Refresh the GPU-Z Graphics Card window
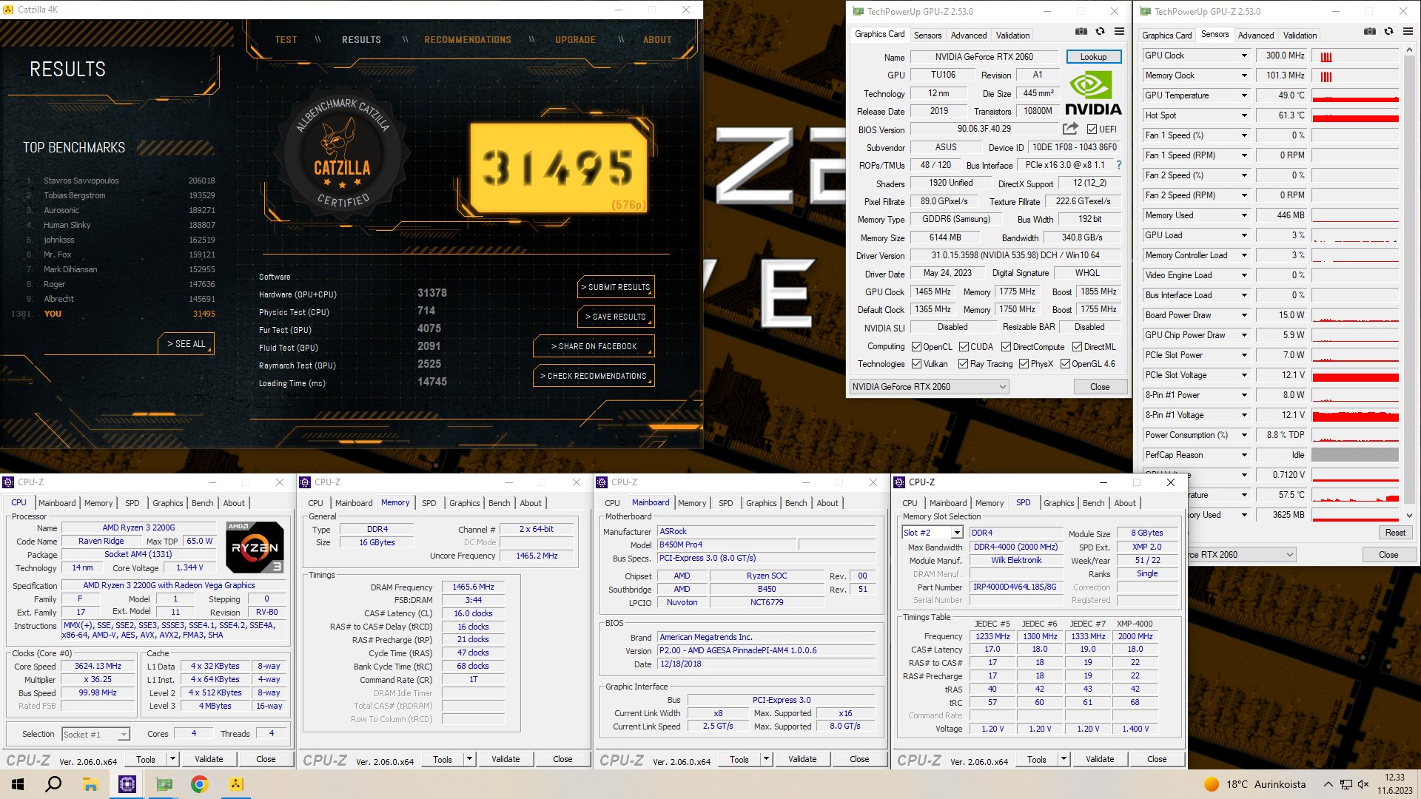1421x799 pixels. pos(1101,32)
